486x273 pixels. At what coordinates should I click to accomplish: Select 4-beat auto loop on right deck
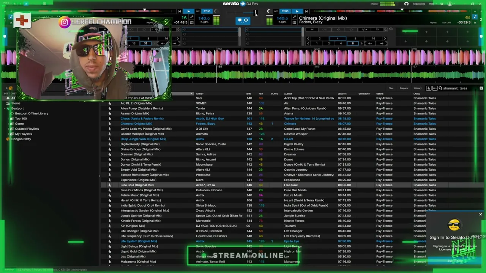[x=338, y=38]
